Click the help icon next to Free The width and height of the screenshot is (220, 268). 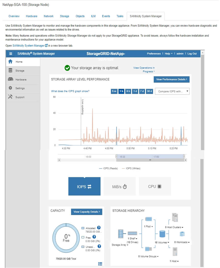(94, 237)
